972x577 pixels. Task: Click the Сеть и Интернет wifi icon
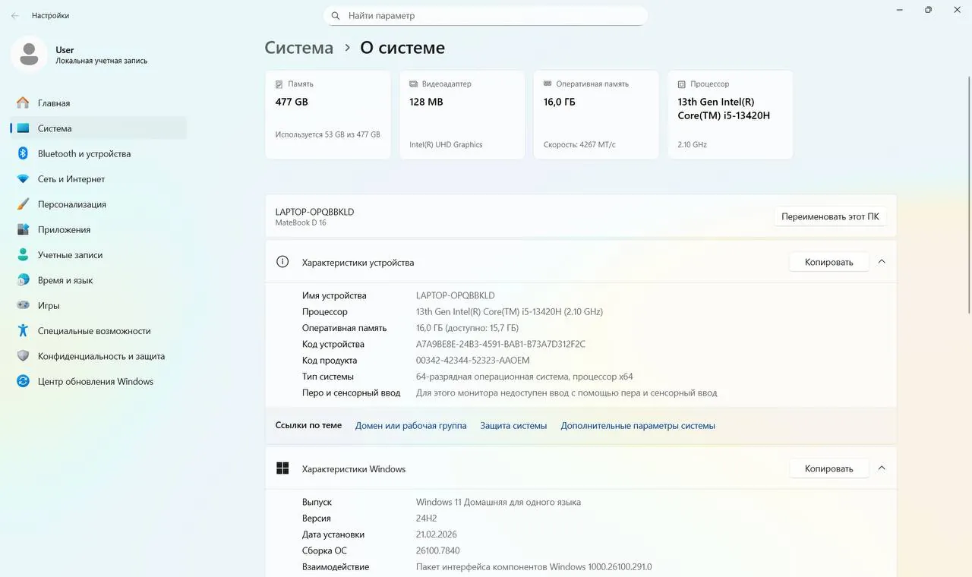(x=23, y=179)
